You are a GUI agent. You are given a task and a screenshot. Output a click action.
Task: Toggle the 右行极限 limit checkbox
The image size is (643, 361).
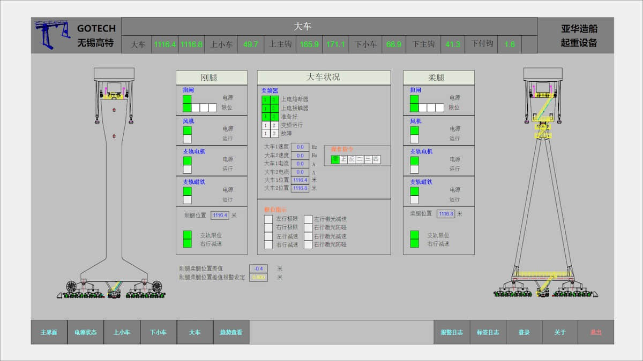(x=268, y=227)
